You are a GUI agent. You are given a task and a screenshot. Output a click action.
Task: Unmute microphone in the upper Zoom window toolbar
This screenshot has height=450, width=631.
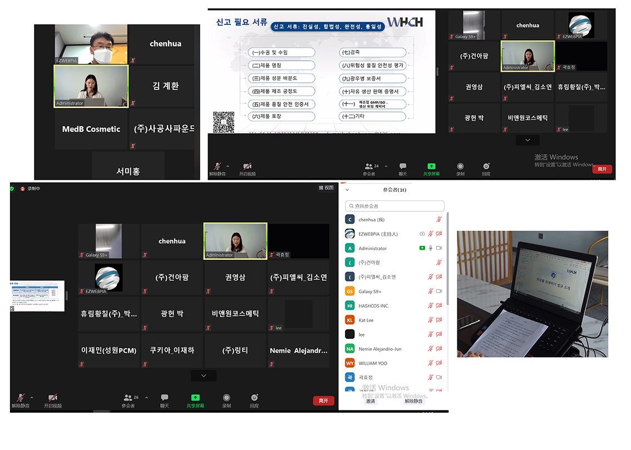tap(218, 169)
